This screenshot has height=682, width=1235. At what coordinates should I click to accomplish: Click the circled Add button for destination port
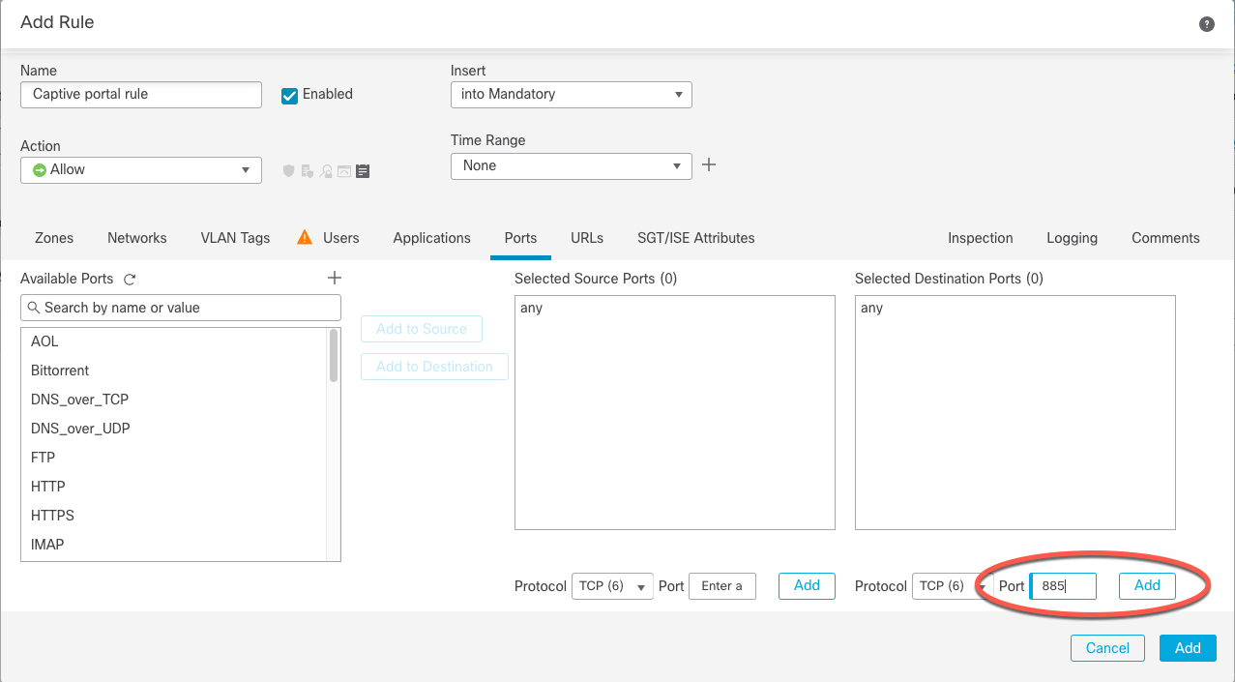(x=1146, y=585)
